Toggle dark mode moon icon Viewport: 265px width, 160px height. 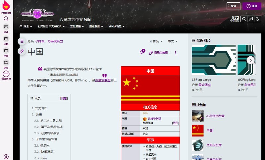(x=258, y=19)
